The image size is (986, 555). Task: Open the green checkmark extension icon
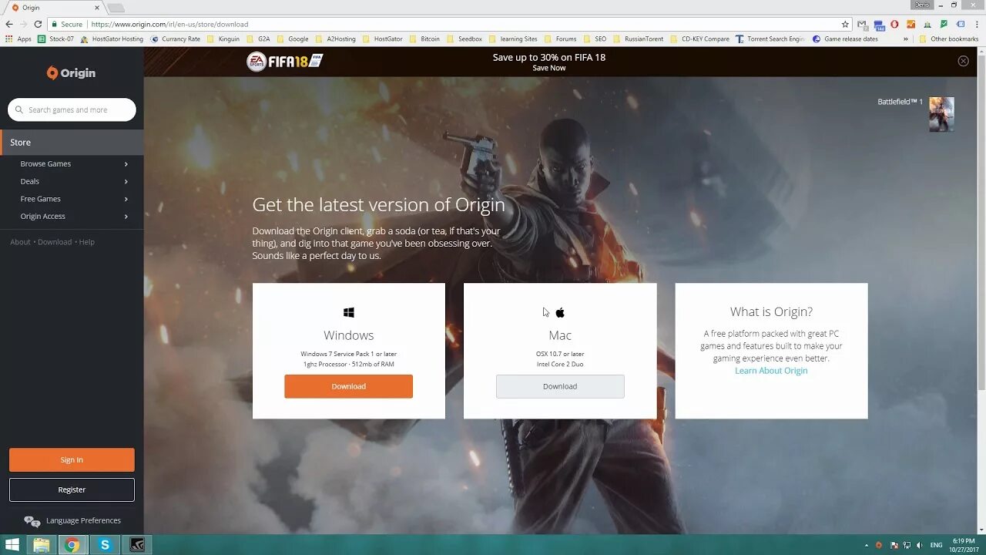(x=944, y=24)
